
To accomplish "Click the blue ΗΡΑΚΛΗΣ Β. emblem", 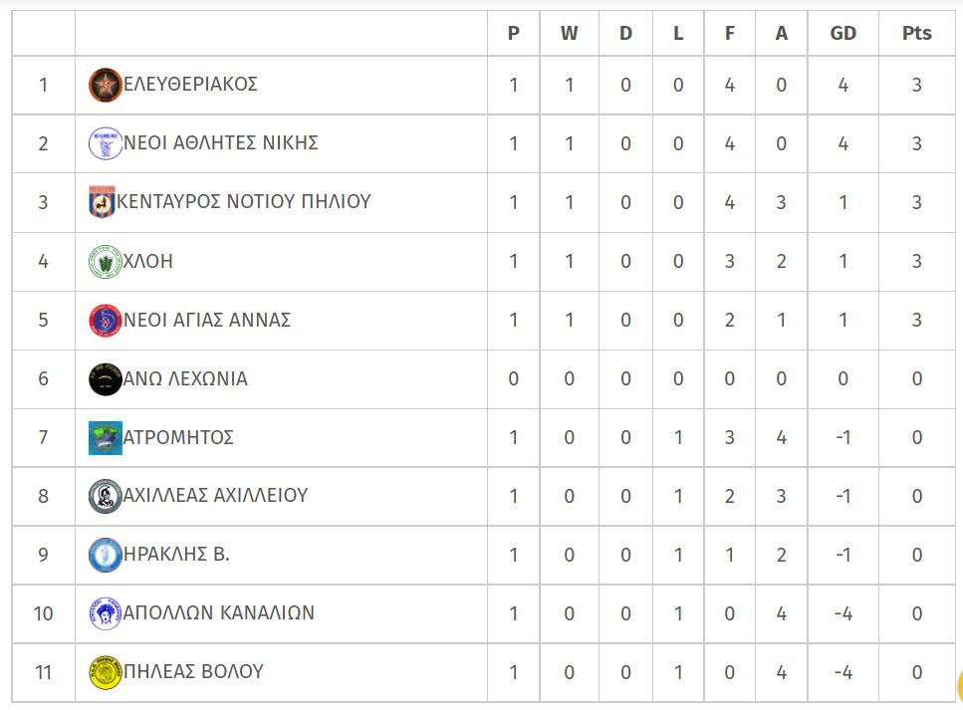I will pyautogui.click(x=105, y=556).
